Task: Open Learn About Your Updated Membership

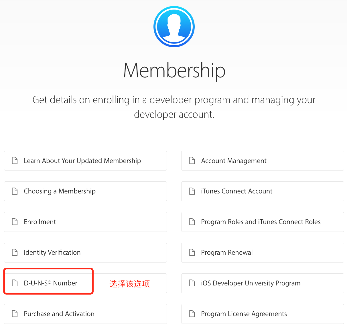Action: [82, 161]
